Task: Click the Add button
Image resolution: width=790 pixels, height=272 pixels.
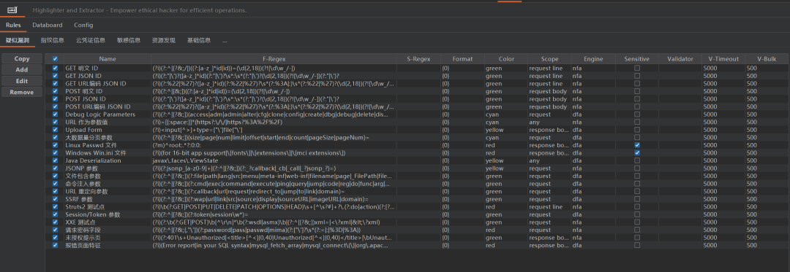Action: [22, 70]
